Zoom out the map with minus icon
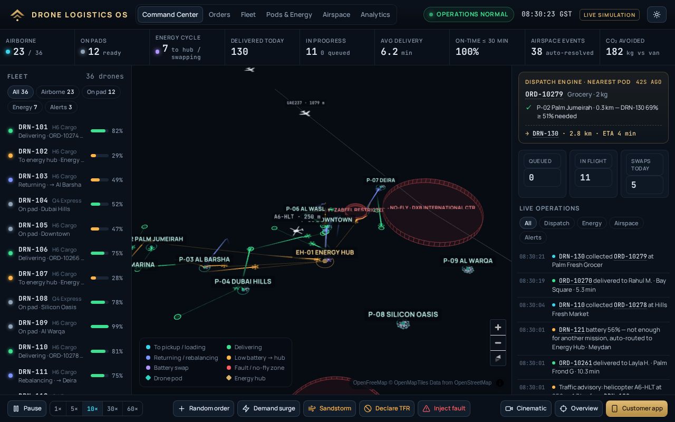This screenshot has width=675, height=422. pyautogui.click(x=498, y=343)
